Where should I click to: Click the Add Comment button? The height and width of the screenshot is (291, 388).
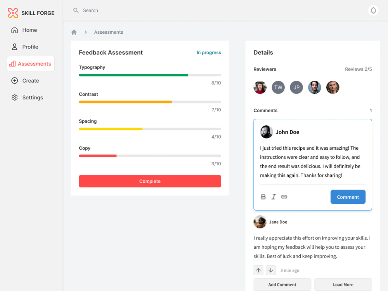282,284
